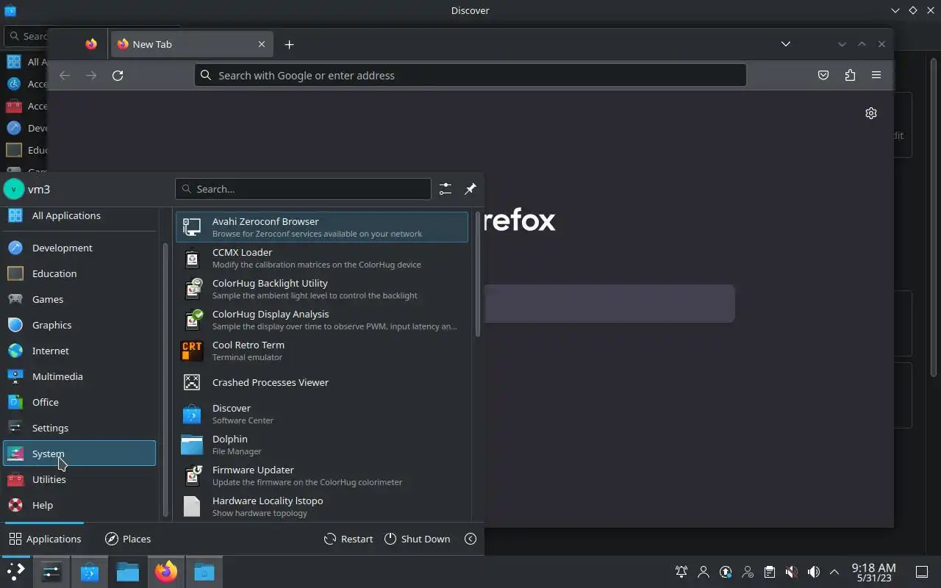Open audio volume tray icon
The width and height of the screenshot is (941, 588).
point(814,572)
